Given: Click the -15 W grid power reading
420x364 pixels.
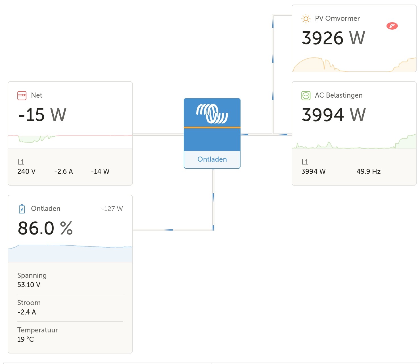Looking at the screenshot, I should pos(42,115).
